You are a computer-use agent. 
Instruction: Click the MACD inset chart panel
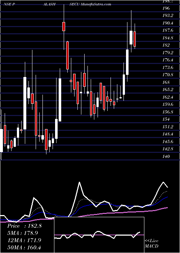point(99,235)
